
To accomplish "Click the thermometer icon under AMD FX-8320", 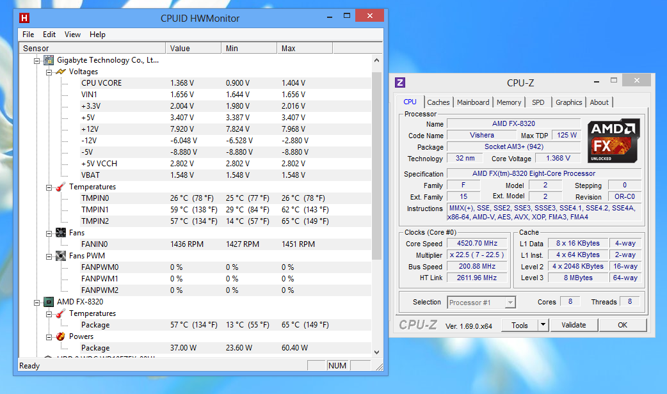I will coord(61,313).
